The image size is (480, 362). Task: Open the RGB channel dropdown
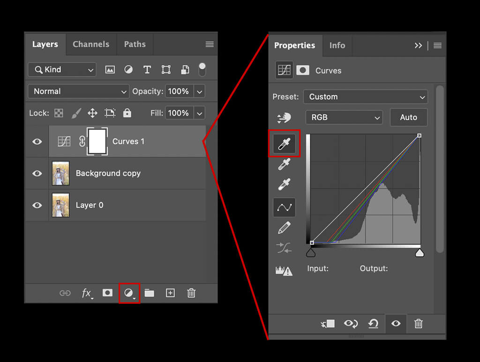344,117
